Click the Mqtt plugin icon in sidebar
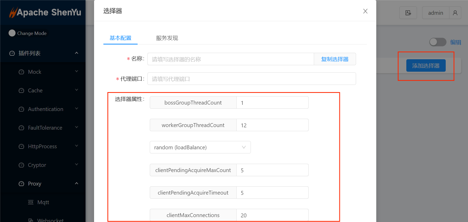468x222 pixels. click(31, 202)
